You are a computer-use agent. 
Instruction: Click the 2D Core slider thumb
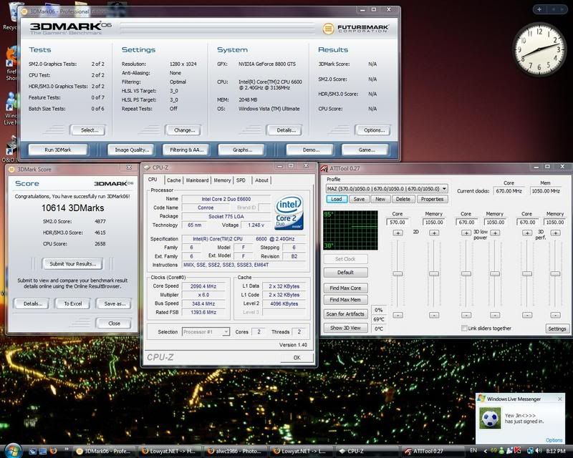pos(398,273)
